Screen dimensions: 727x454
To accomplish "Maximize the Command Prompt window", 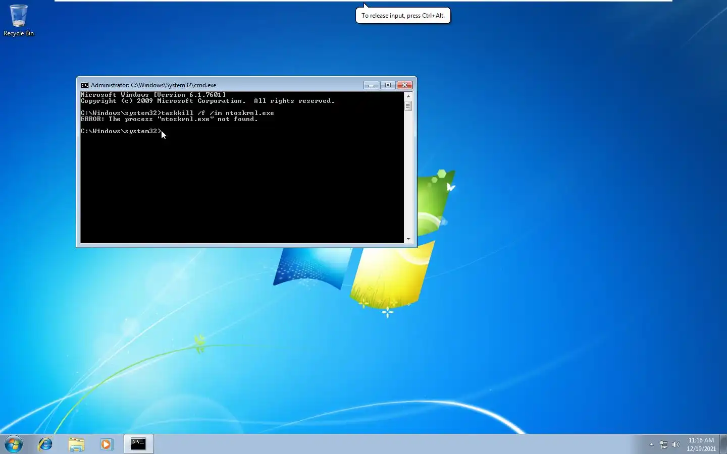I will tap(388, 85).
